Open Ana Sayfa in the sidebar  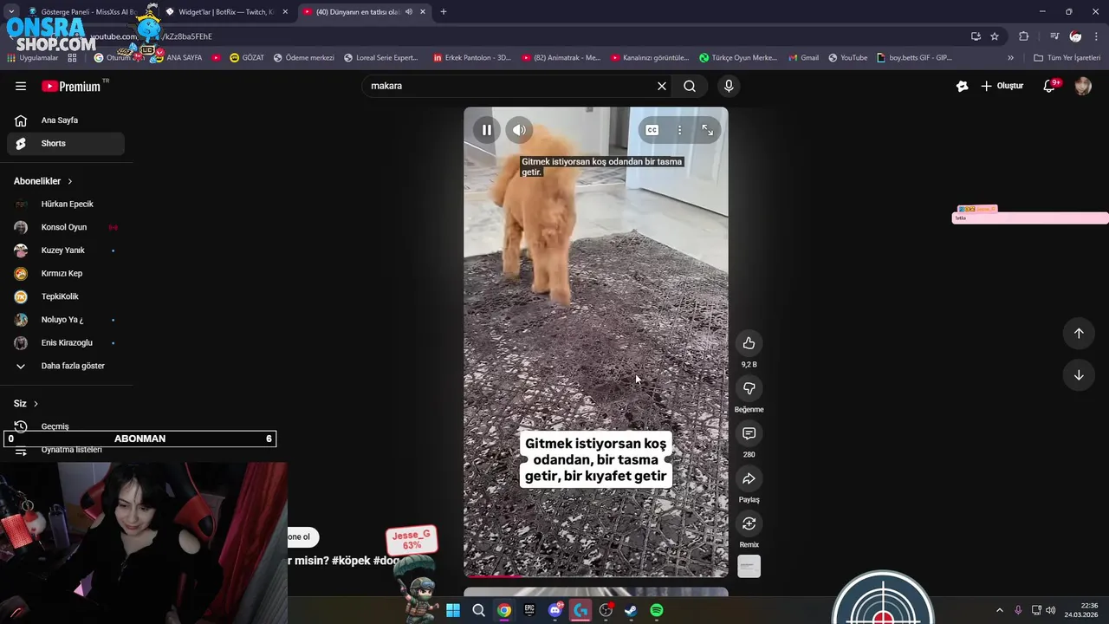pyautogui.click(x=66, y=120)
